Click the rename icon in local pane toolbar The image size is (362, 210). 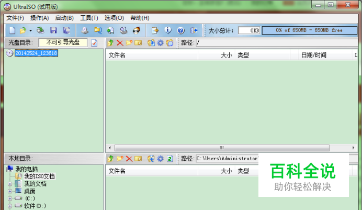[138, 159]
